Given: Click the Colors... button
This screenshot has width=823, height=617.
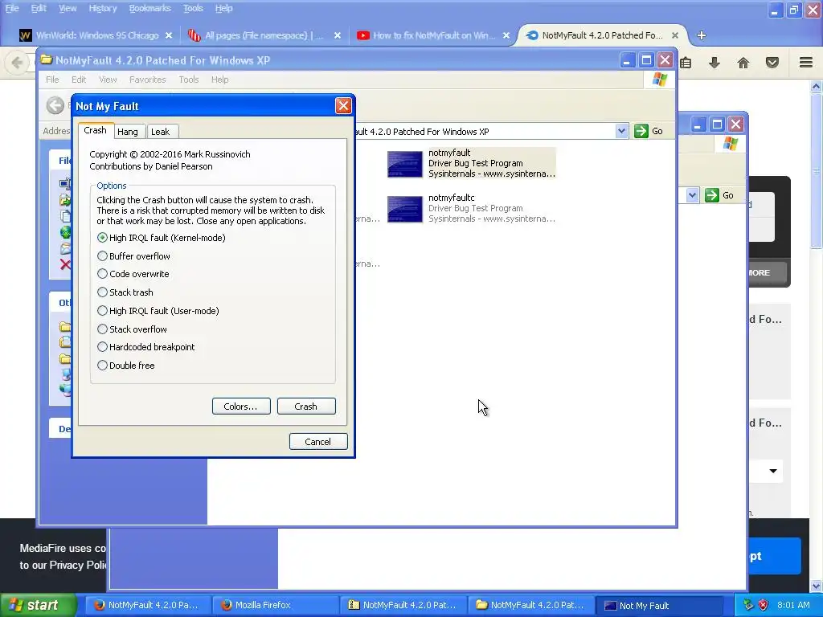Looking at the screenshot, I should pyautogui.click(x=241, y=406).
